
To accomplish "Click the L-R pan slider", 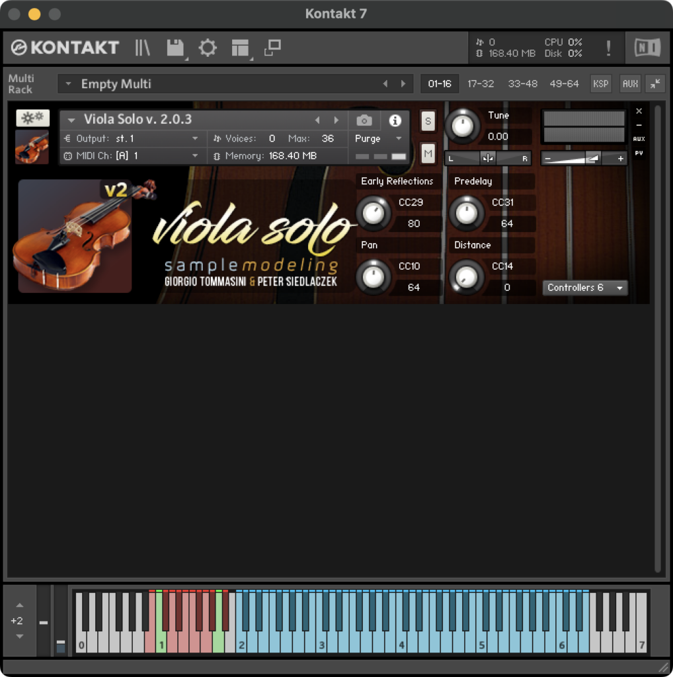I will pos(488,159).
